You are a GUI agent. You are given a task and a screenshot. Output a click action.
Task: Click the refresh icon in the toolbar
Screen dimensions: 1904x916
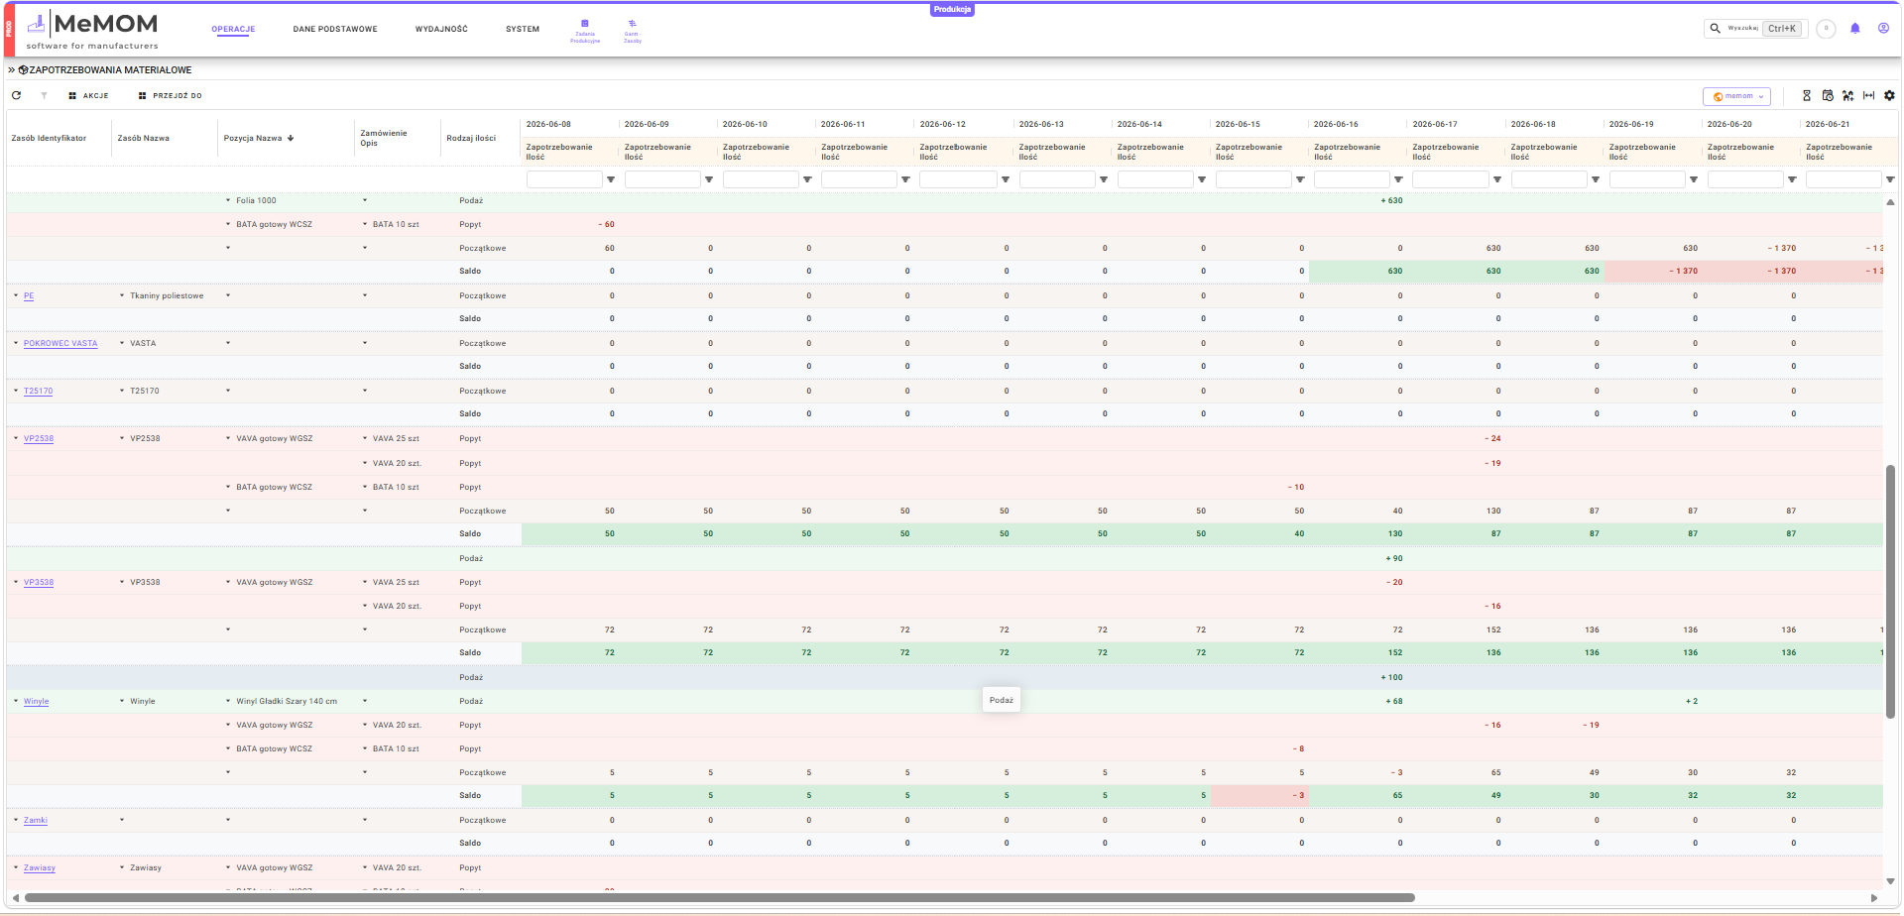coord(16,96)
